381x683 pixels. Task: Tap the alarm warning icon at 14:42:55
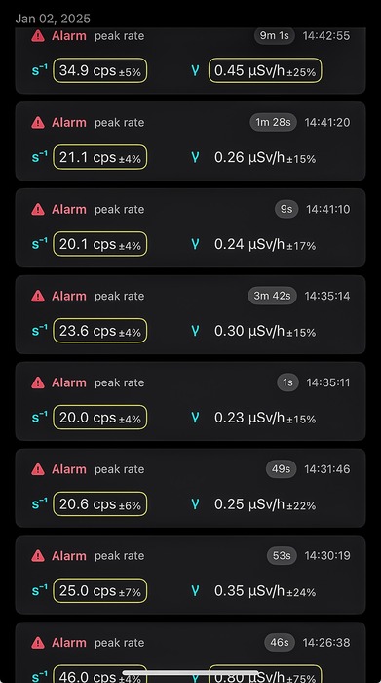tap(38, 36)
